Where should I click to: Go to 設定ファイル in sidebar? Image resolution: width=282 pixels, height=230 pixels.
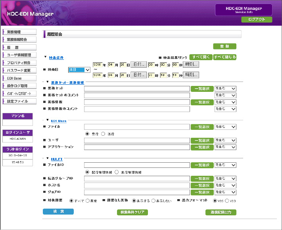(x=19, y=101)
